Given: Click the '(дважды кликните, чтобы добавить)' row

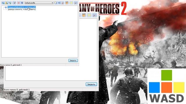Looking at the screenshot, I should [22, 10].
